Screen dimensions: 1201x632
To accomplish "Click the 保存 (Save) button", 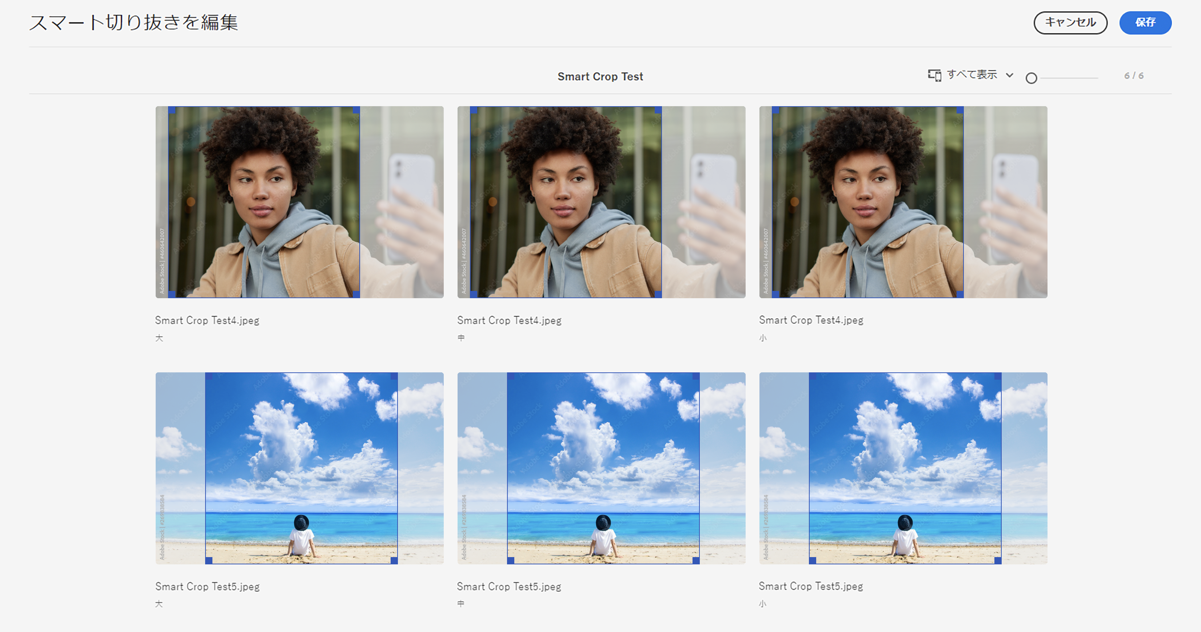I will coord(1145,23).
